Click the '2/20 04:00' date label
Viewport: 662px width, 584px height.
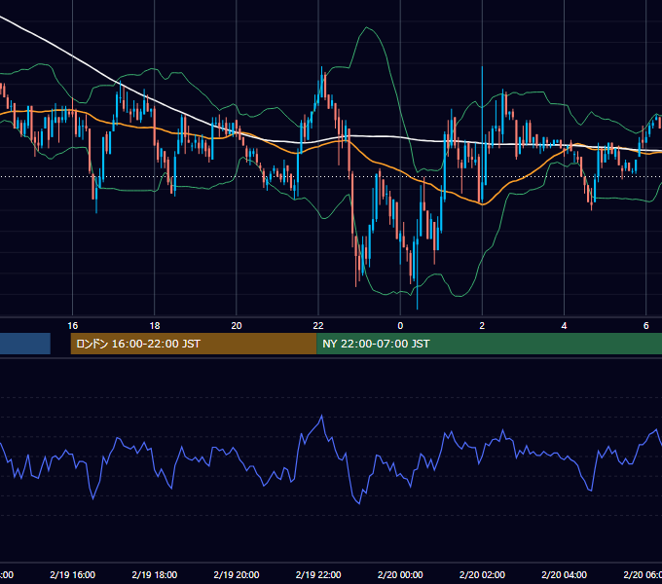(x=564, y=574)
